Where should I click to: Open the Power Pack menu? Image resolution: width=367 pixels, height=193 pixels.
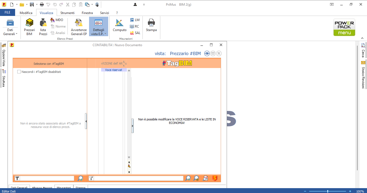click(x=344, y=27)
